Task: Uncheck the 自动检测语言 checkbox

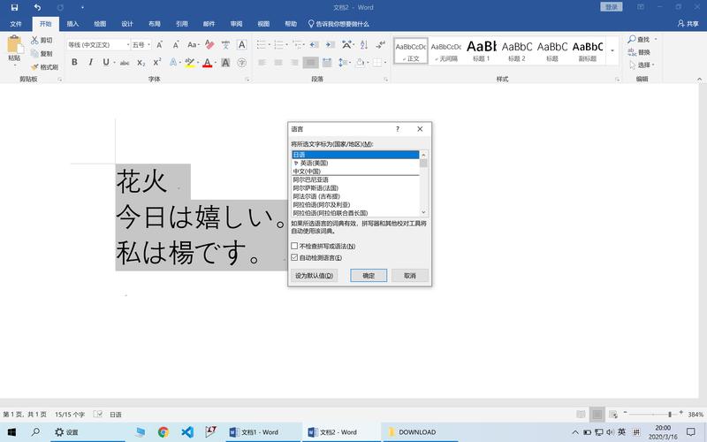Action: [x=294, y=257]
